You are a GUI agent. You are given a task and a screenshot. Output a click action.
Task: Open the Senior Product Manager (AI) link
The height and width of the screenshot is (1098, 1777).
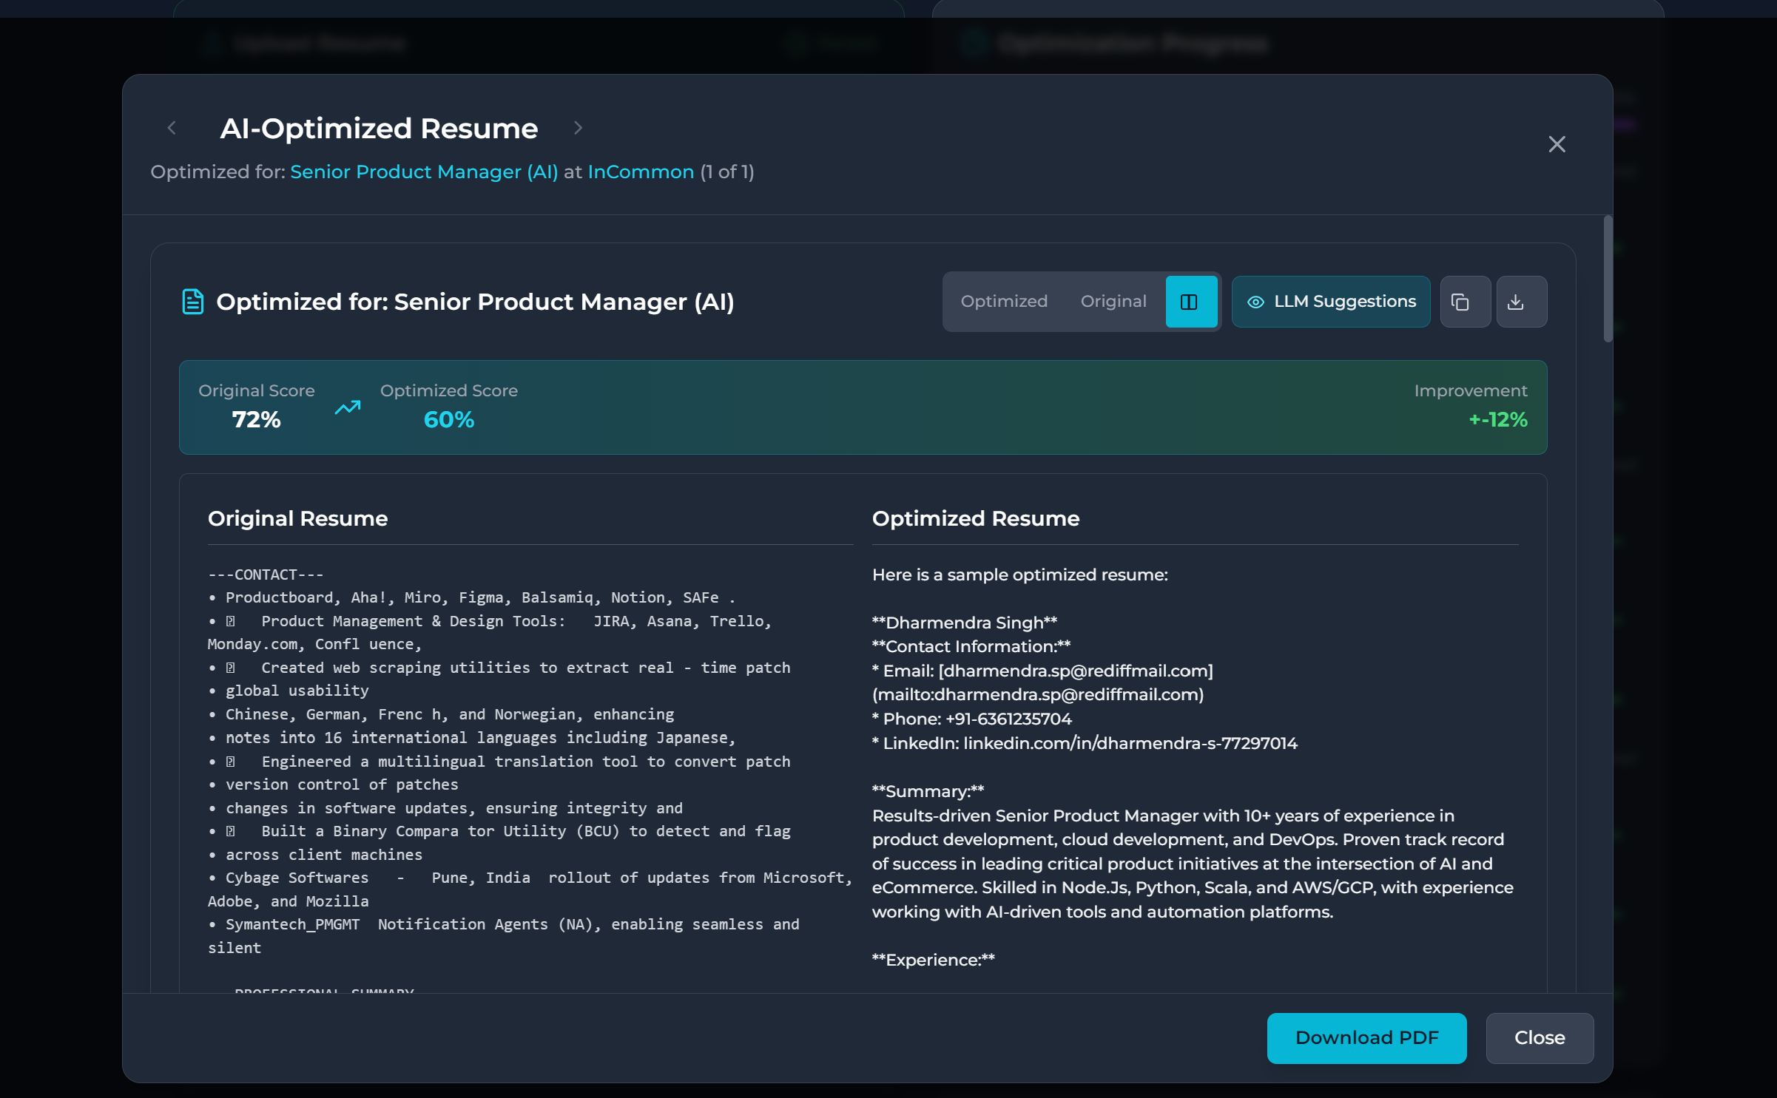424,172
